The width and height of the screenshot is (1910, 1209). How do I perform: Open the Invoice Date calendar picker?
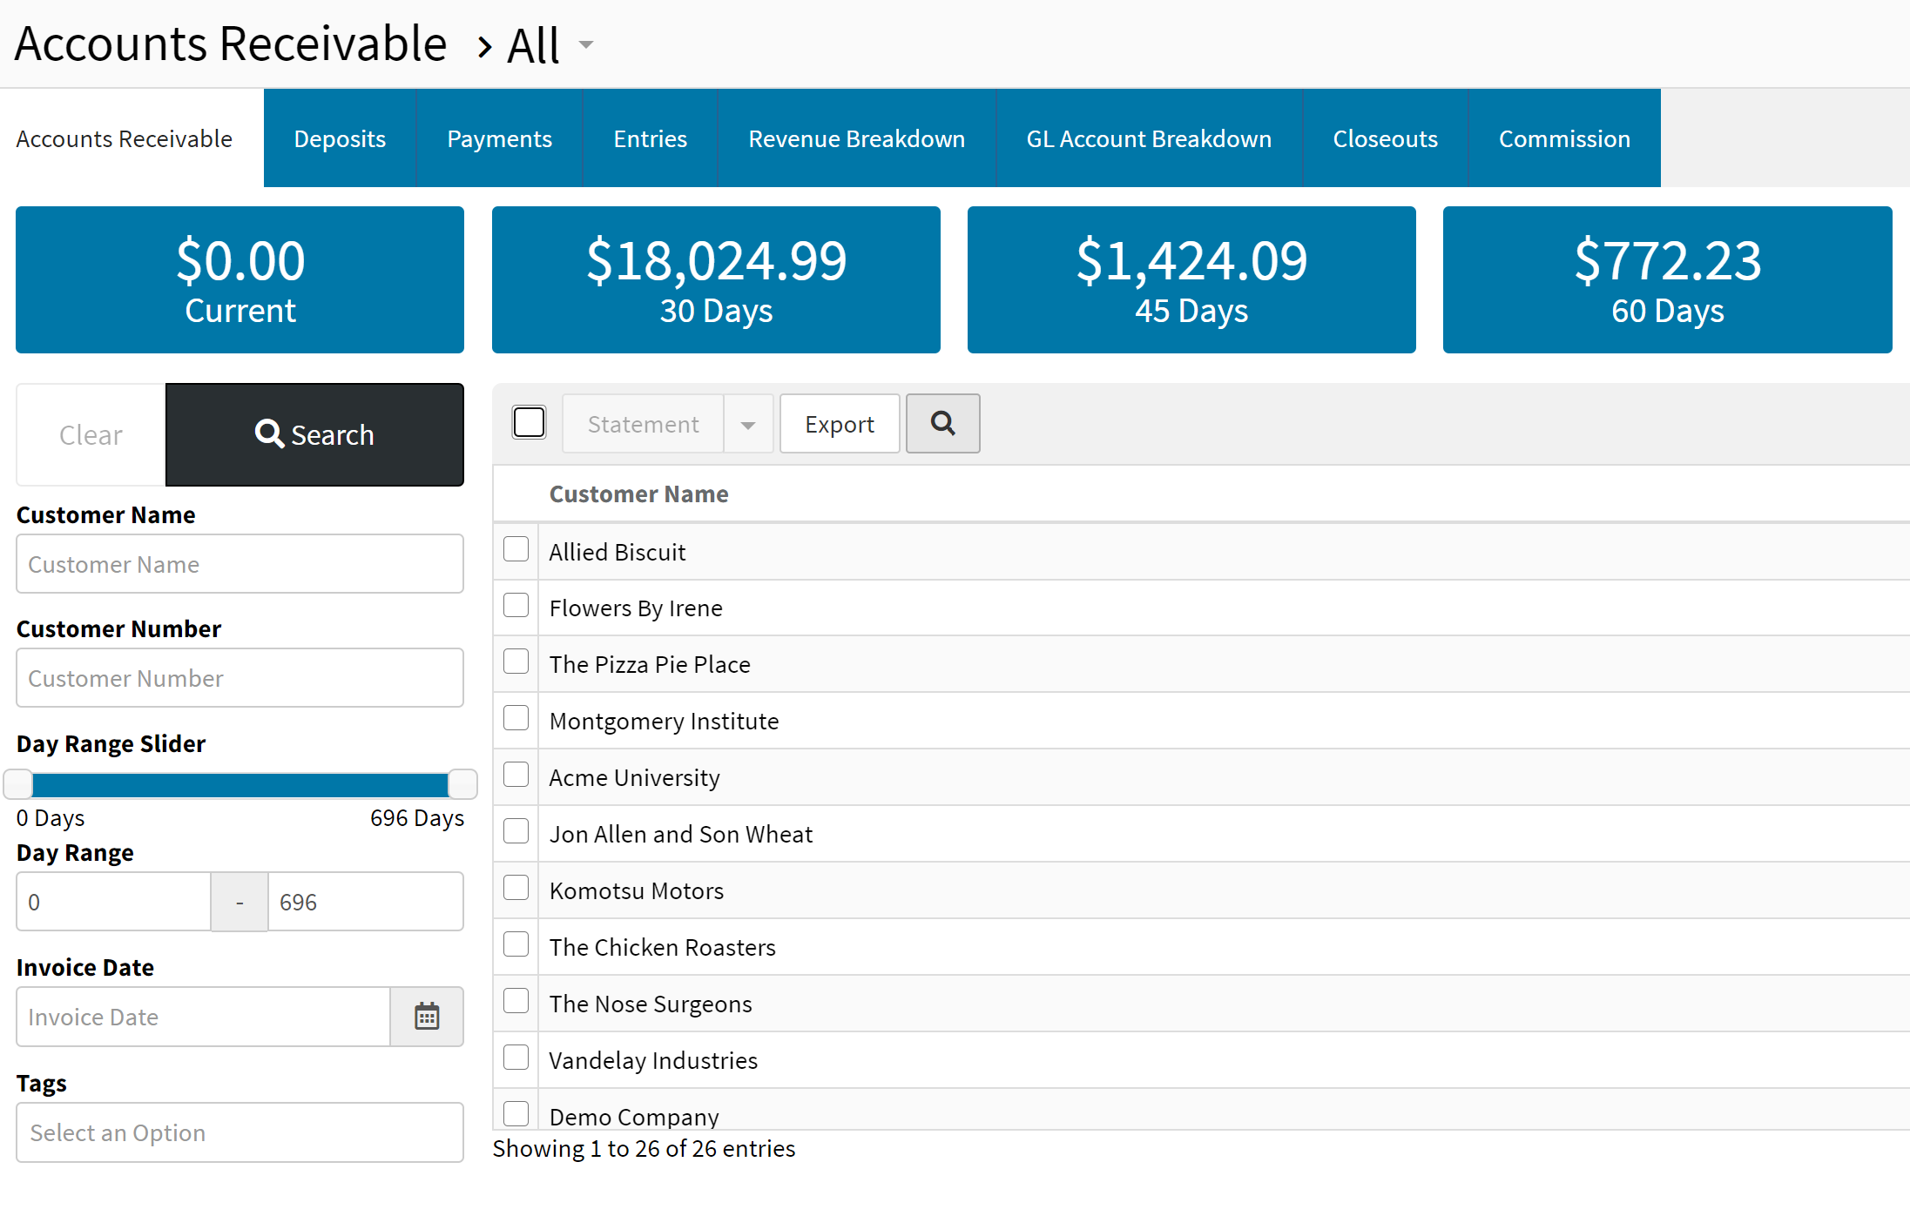[426, 1017]
